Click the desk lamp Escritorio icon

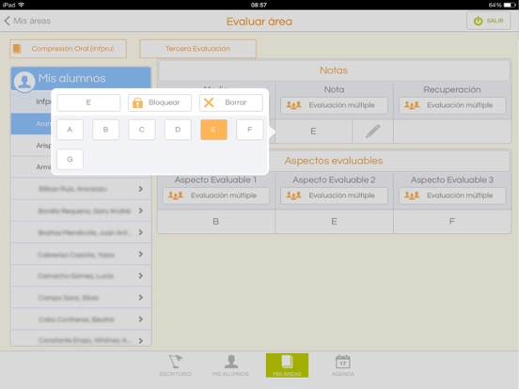(176, 362)
